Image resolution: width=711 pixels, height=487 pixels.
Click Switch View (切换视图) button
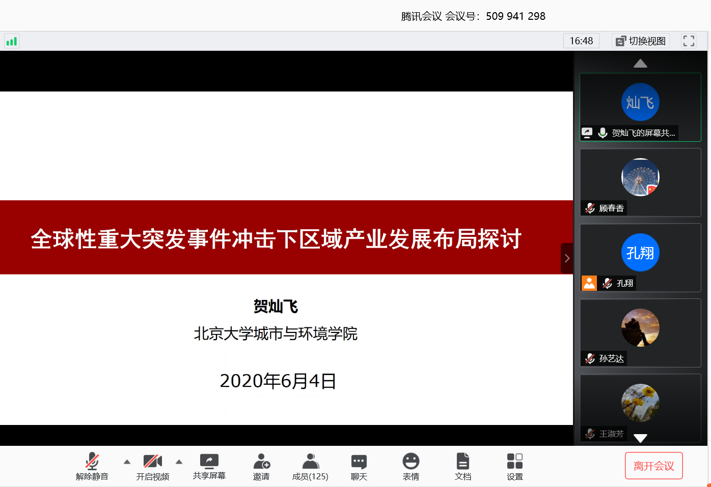click(x=641, y=41)
